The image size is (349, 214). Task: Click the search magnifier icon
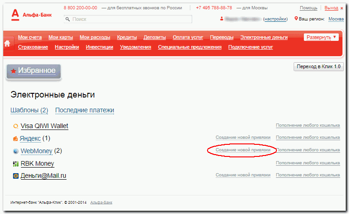[x=67, y=19]
